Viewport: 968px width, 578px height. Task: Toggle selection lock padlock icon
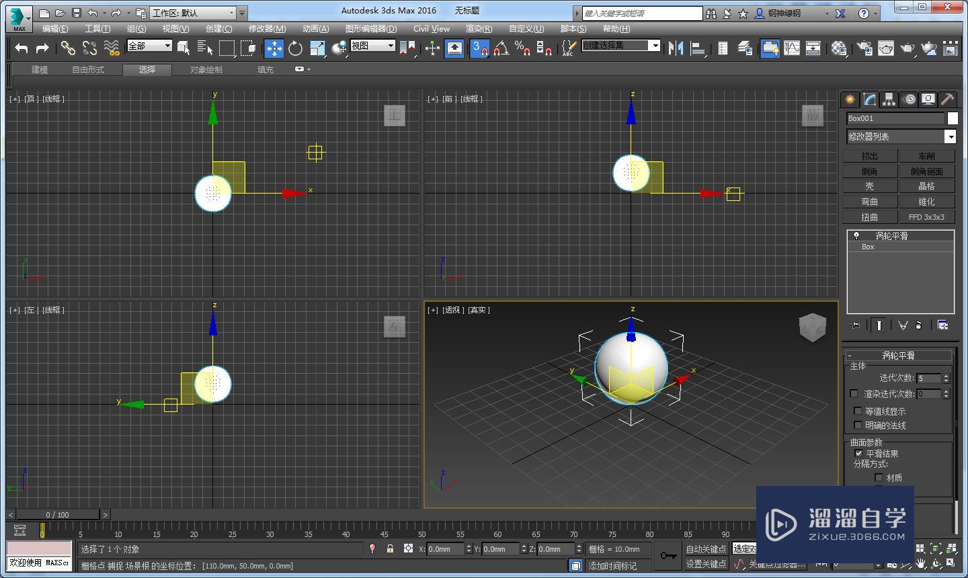(x=390, y=548)
